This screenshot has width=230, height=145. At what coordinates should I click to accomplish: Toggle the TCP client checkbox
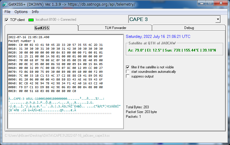pos(7,20)
